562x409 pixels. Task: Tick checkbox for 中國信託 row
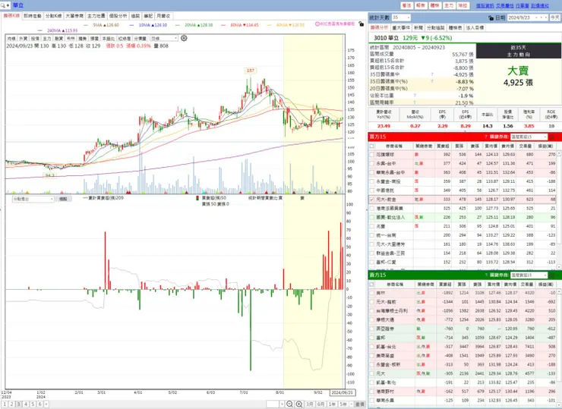371,190
